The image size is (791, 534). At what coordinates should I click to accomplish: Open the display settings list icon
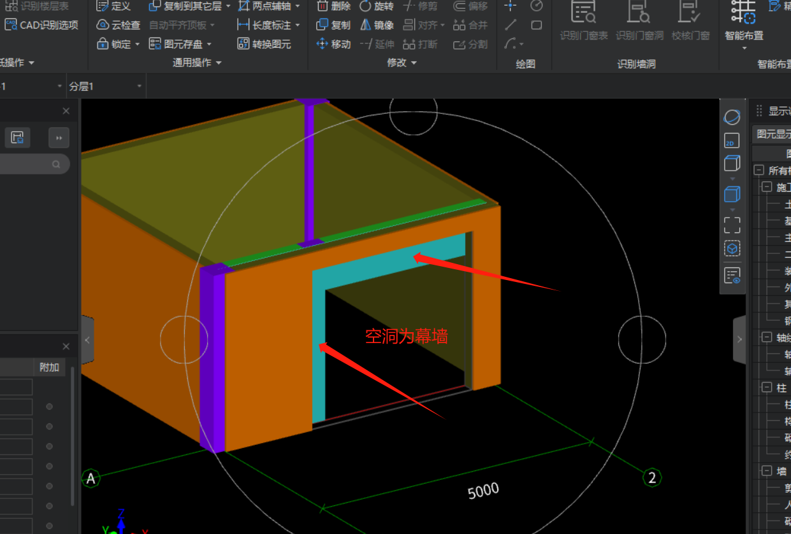pyautogui.click(x=732, y=276)
